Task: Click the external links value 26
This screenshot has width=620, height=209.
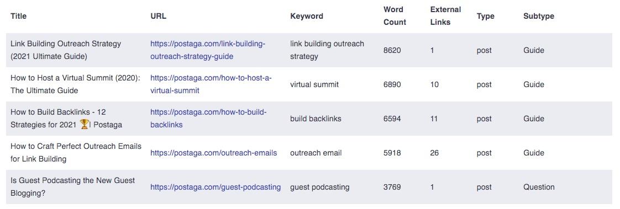Action: coord(434,153)
